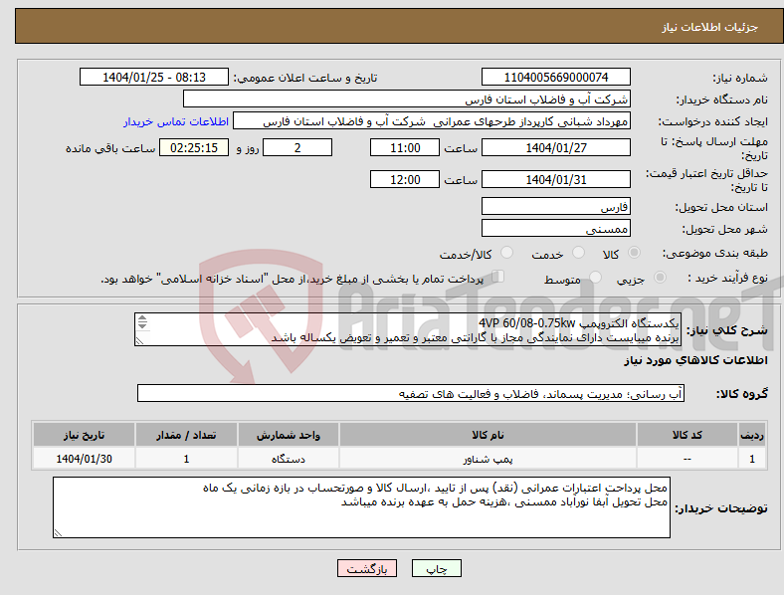784x595 pixels.
Task: Click the ساعت باقی مانده label
Action: 110,148
